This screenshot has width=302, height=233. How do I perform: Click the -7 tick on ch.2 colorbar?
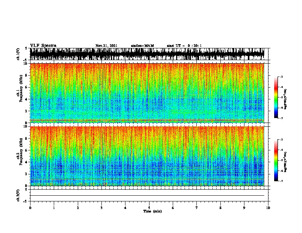pos(281,181)
